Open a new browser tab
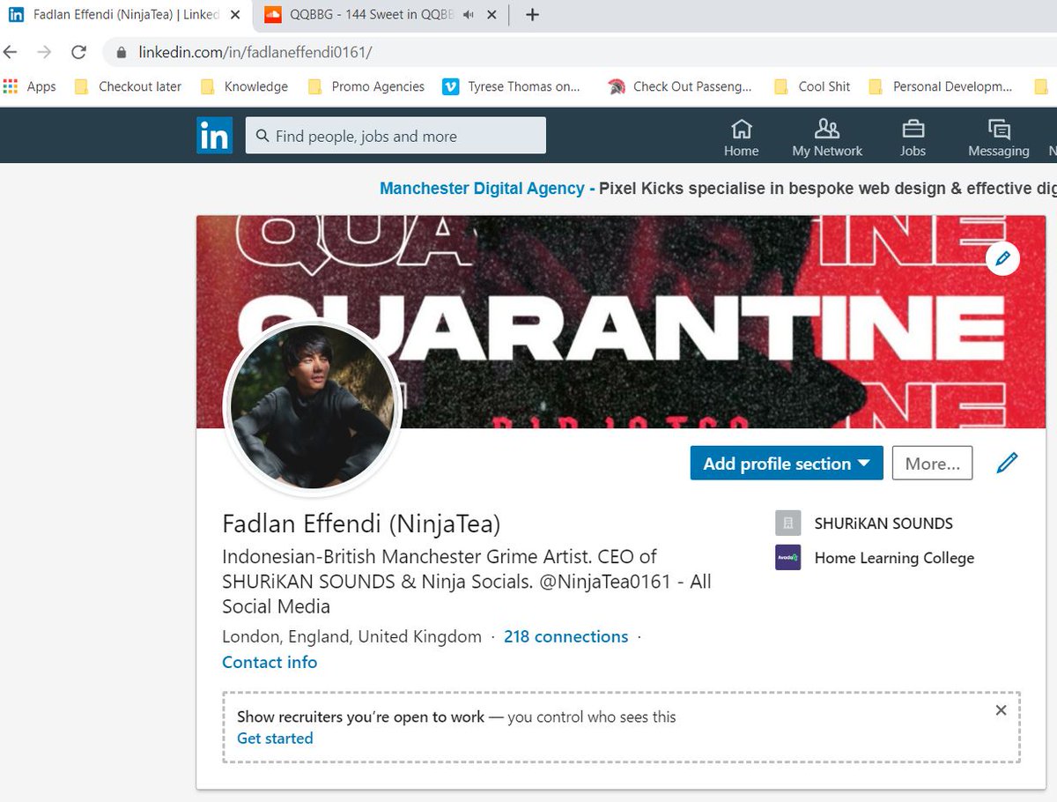Screen dimensions: 1057x802 coord(532,15)
